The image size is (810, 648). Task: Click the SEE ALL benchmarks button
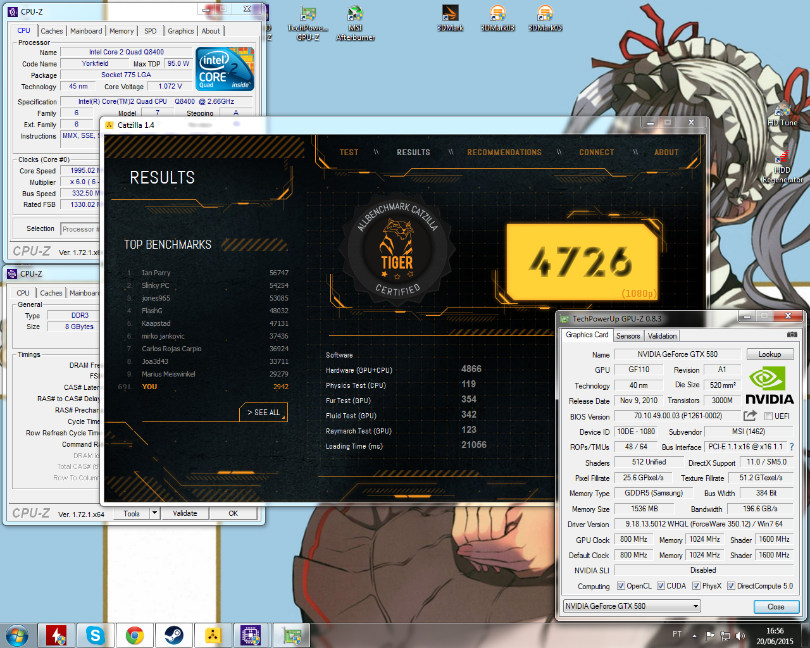point(263,412)
